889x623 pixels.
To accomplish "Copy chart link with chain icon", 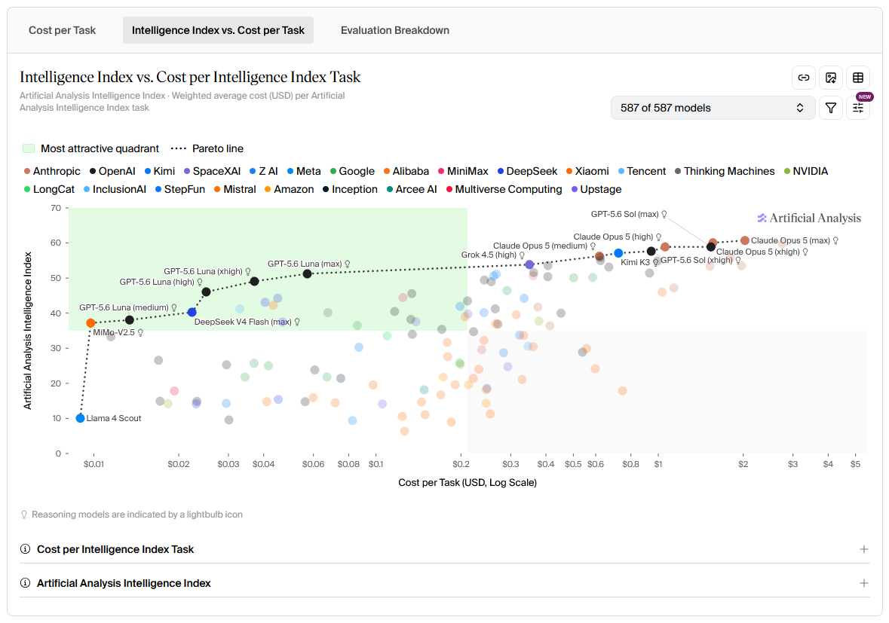I will click(x=803, y=78).
